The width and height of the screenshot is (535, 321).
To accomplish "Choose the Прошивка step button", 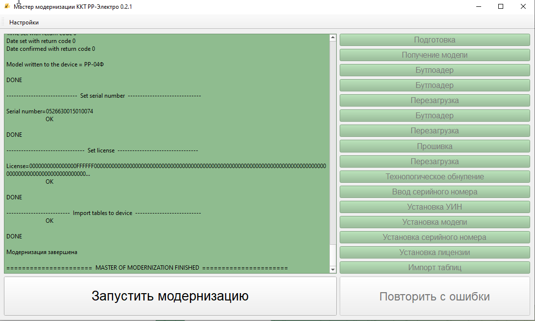I will pyautogui.click(x=435, y=146).
